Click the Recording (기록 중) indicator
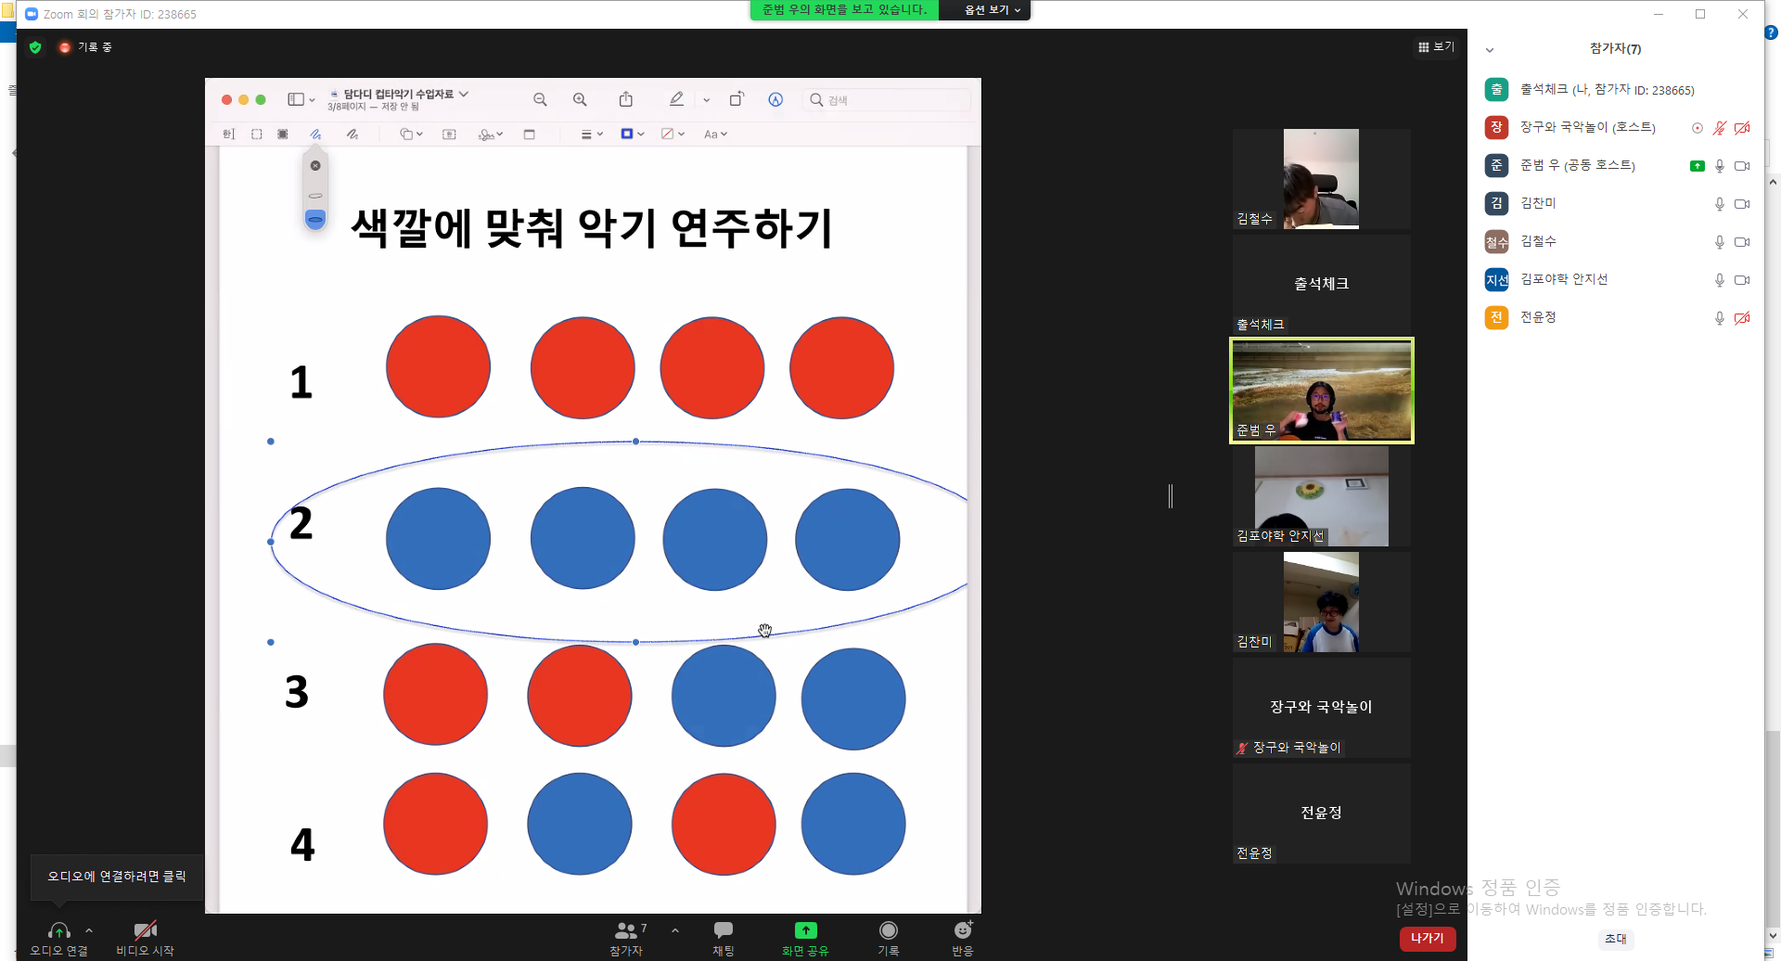1781x961 pixels. 86,47
